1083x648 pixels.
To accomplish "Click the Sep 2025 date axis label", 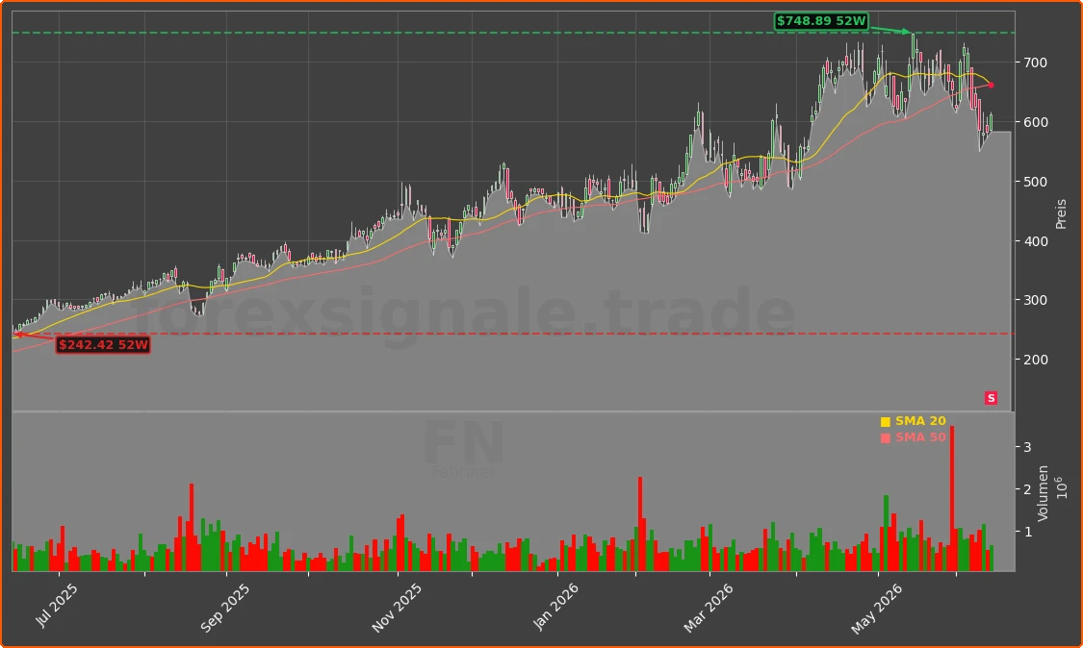I will click(224, 608).
